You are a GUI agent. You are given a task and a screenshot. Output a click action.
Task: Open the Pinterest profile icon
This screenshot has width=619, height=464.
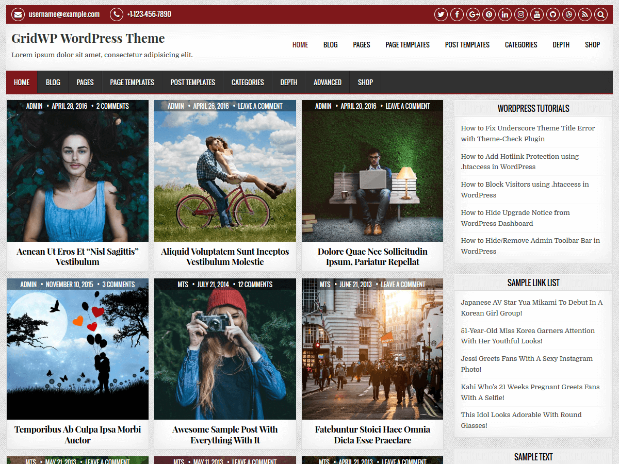click(489, 14)
